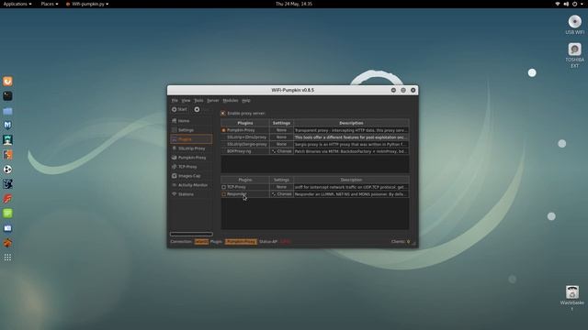Open the Modules menu
The image size is (588, 330).
[x=231, y=100]
